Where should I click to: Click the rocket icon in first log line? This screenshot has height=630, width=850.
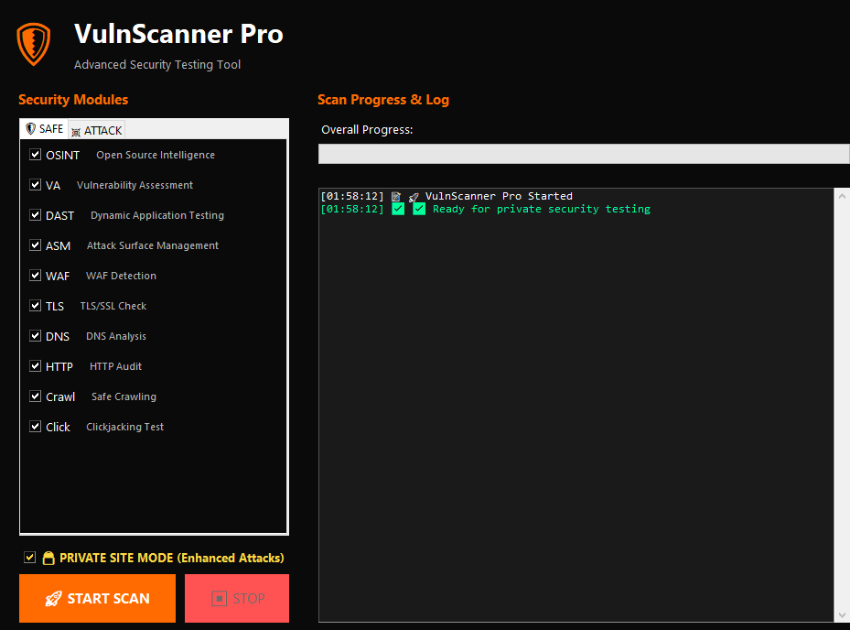point(414,197)
